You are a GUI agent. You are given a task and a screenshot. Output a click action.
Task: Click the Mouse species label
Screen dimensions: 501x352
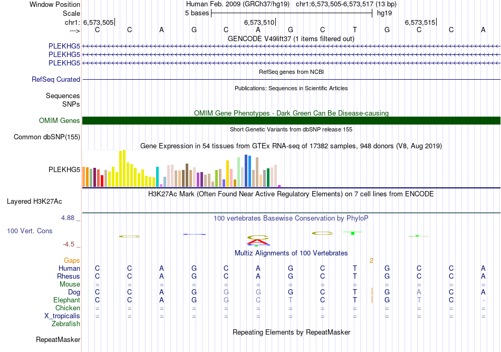pos(70,284)
